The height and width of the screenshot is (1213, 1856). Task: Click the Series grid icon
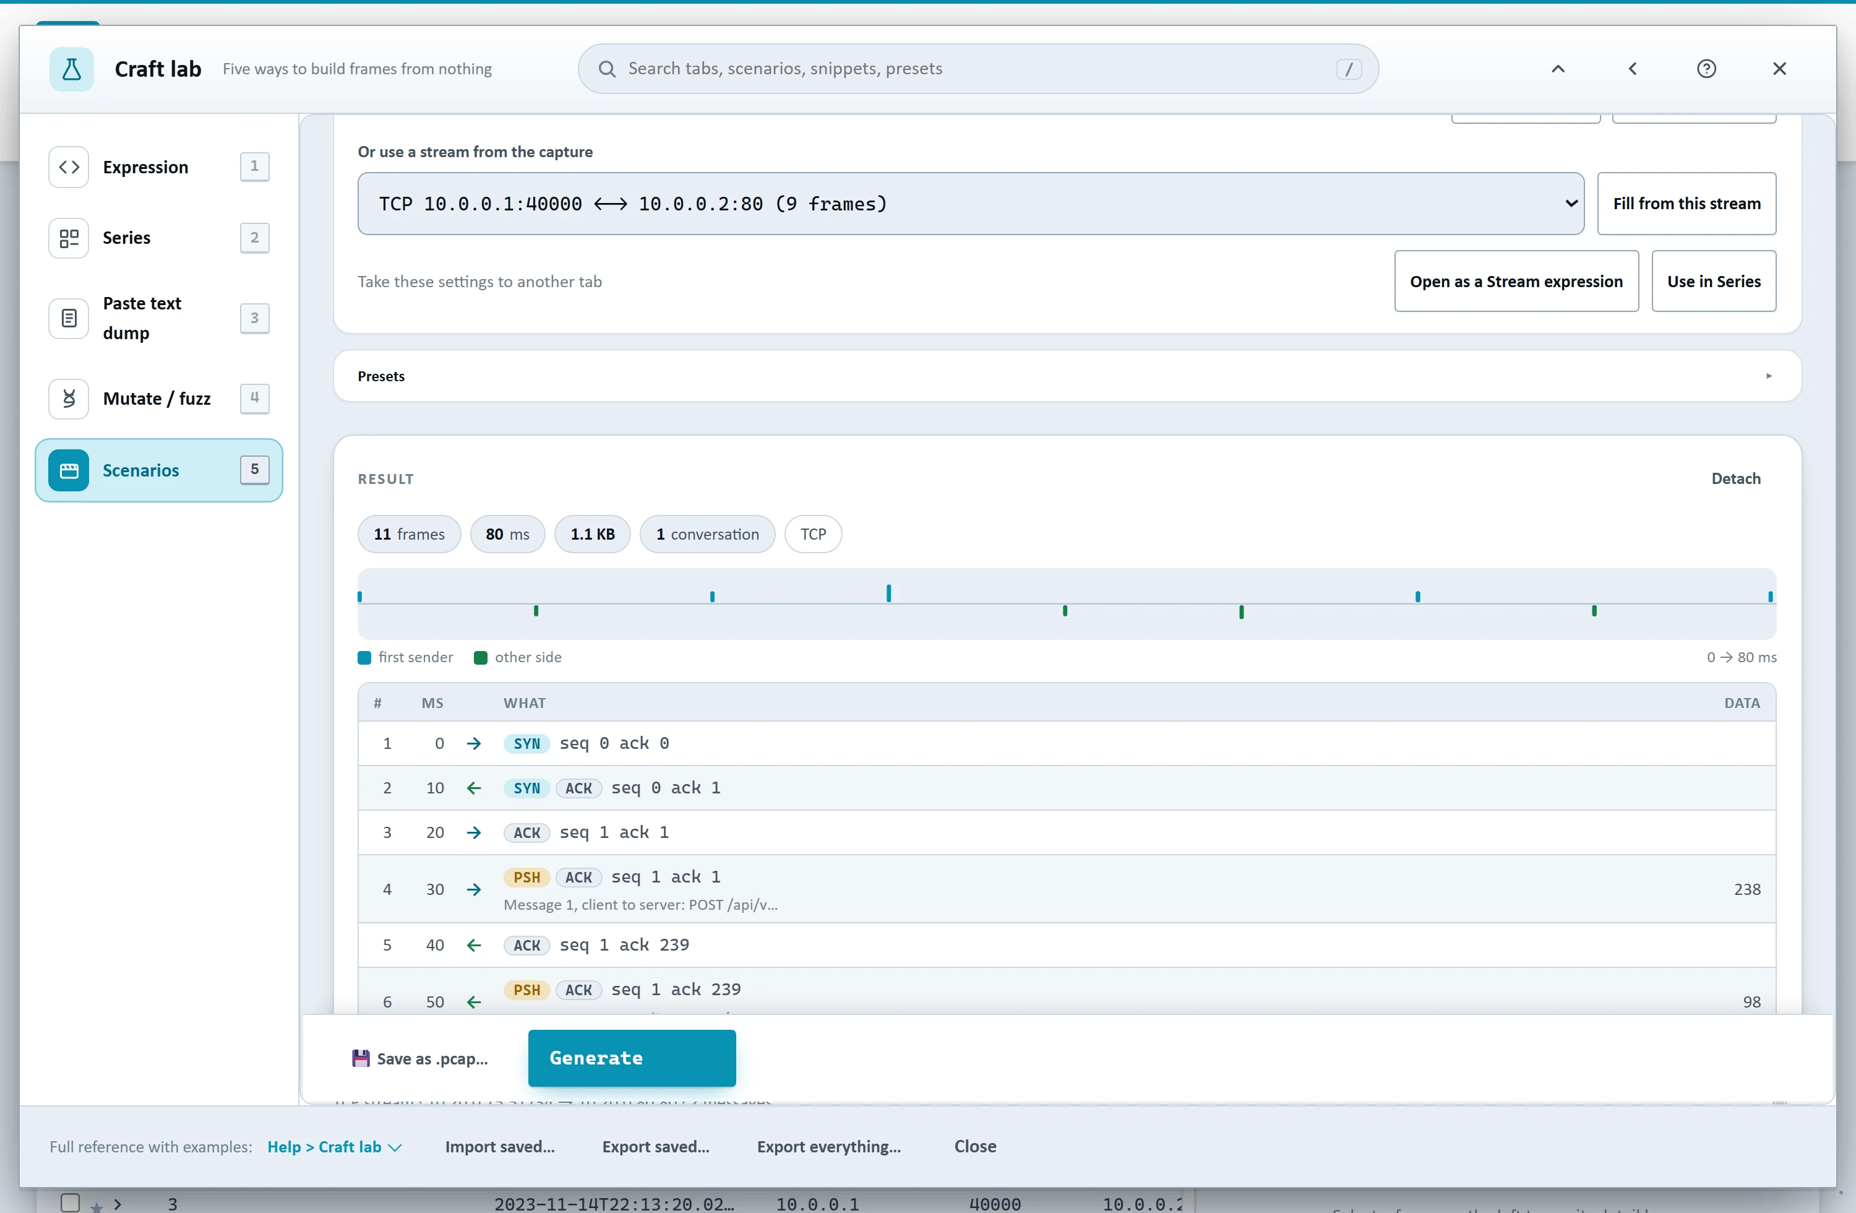tap(69, 238)
